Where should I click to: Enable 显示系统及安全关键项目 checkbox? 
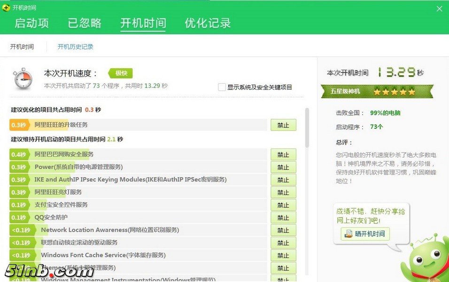[222, 87]
